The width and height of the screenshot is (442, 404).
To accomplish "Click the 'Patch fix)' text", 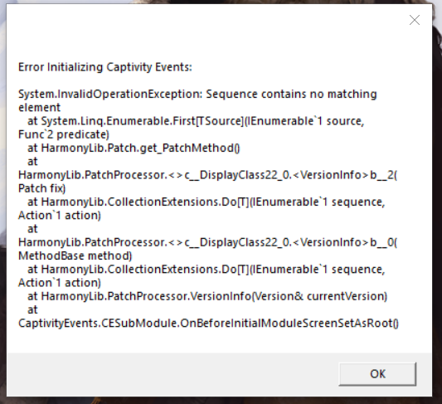I will pos(41,188).
